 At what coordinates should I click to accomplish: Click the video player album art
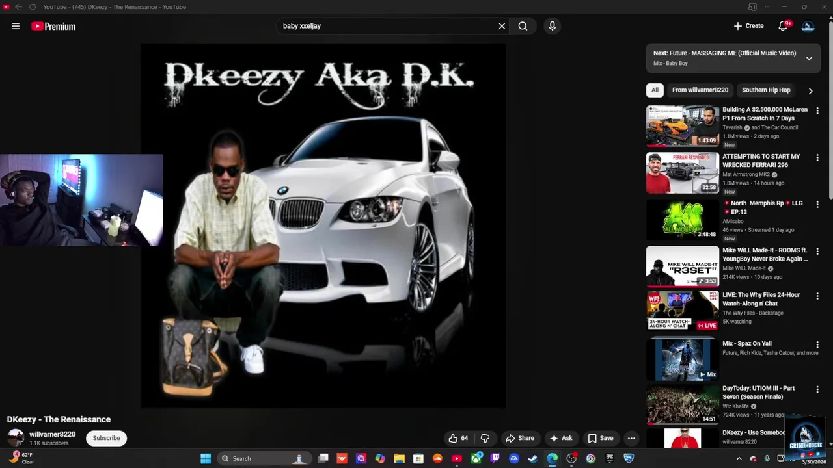(x=323, y=226)
